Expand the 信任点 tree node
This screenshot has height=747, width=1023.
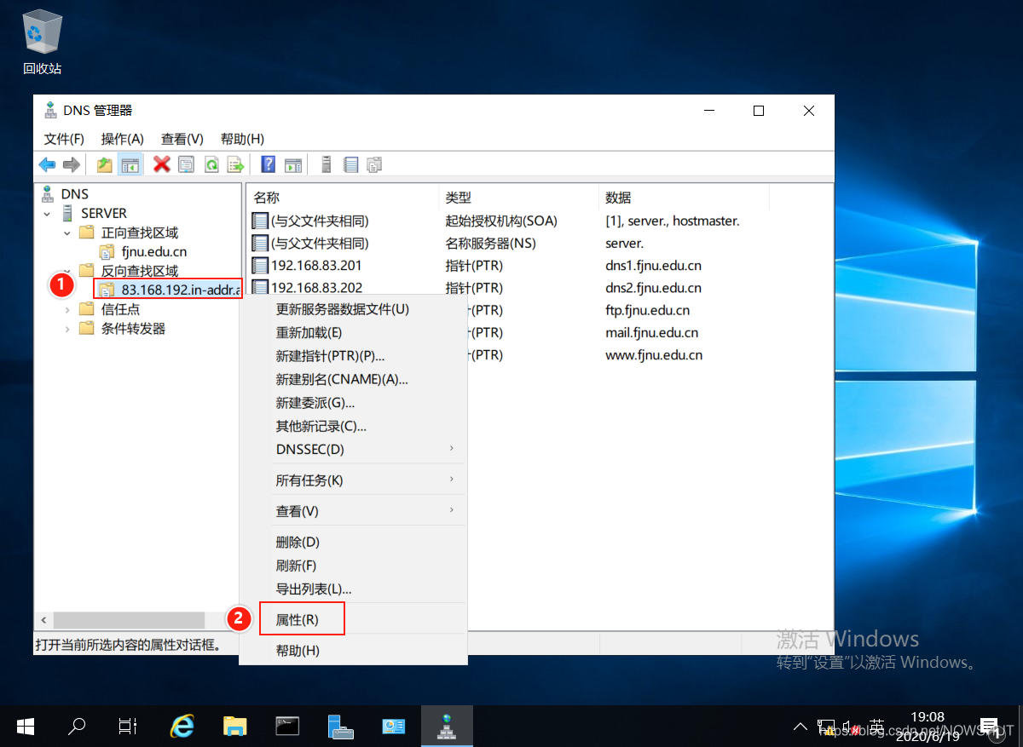[67, 309]
